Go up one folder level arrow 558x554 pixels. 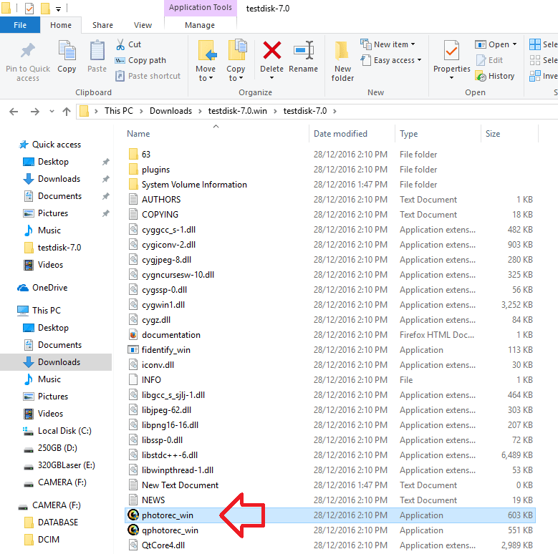point(67,112)
